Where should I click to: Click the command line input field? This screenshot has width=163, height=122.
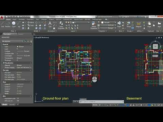[102, 102]
